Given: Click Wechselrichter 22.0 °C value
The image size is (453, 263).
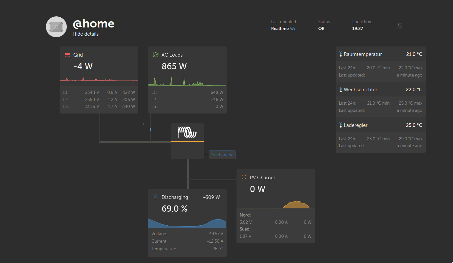Looking at the screenshot, I should point(414,90).
